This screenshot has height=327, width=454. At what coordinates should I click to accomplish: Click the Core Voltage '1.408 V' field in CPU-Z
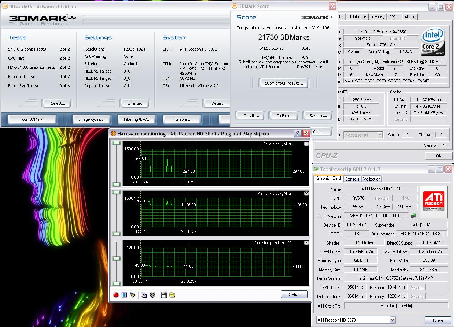pyautogui.click(x=406, y=51)
